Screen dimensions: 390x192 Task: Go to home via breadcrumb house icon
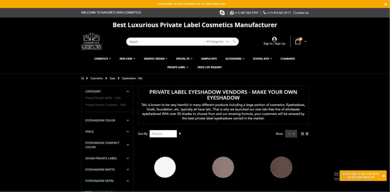(x=83, y=78)
